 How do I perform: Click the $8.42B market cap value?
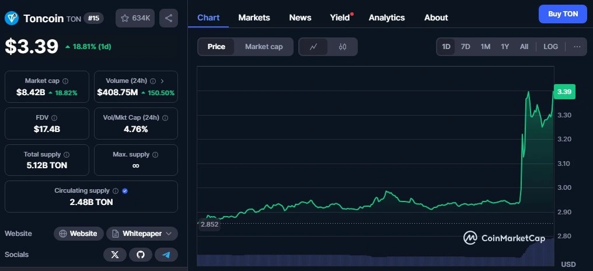click(30, 92)
